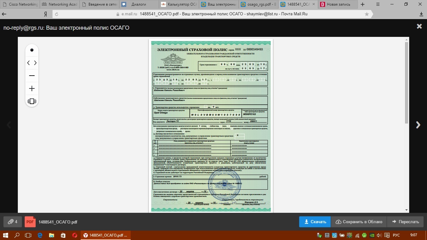Image resolution: width=427 pixels, height=240 pixels.
Task: Open the clock showing 9:07
Action: click(x=414, y=235)
